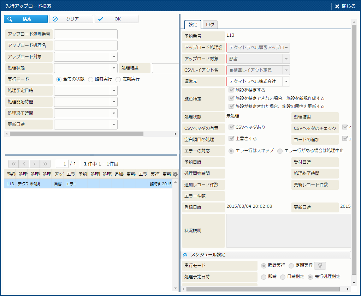Select the 臨時実行 radio in search filters

click(x=91, y=79)
